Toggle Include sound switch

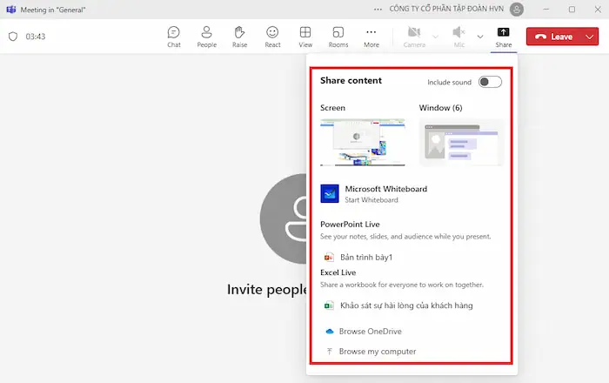pyautogui.click(x=490, y=82)
